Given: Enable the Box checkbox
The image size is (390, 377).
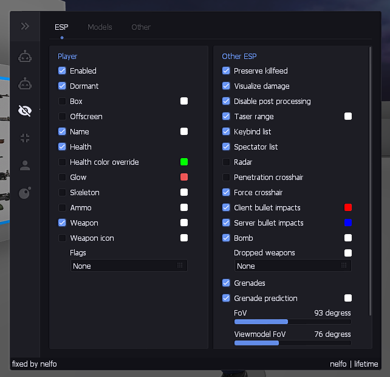Looking at the screenshot, I should click(62, 102).
